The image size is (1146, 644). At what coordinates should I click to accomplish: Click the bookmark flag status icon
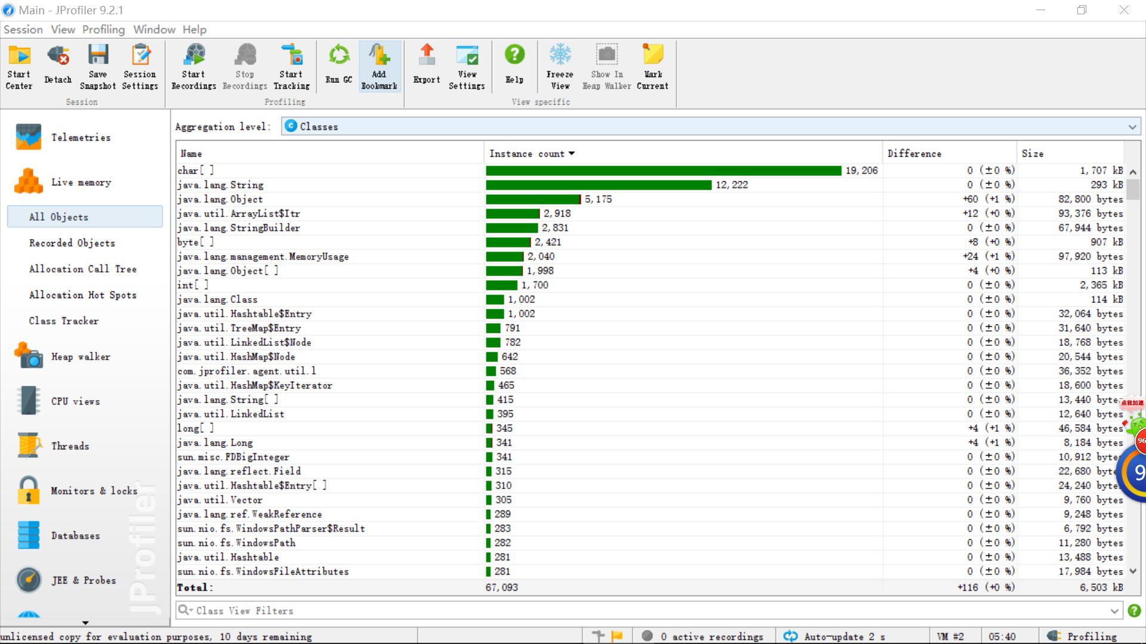point(617,636)
